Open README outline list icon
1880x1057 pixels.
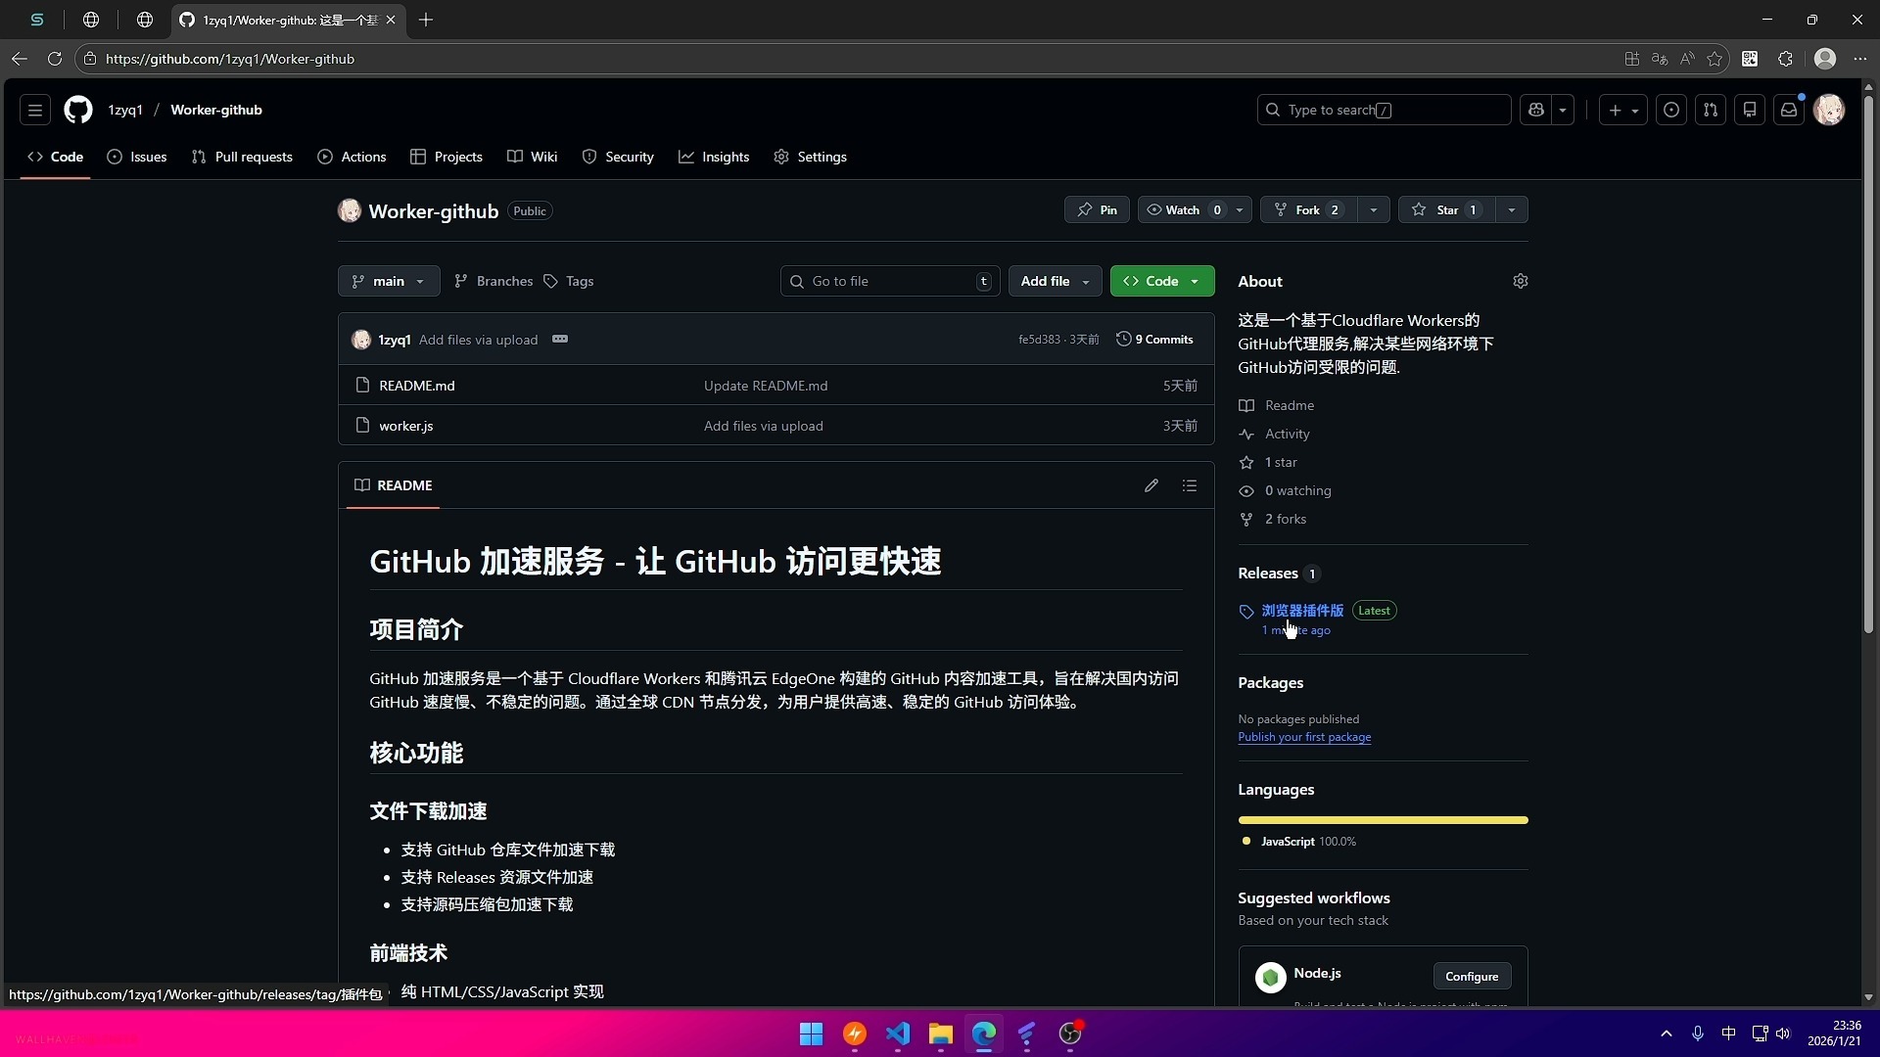pyautogui.click(x=1190, y=485)
